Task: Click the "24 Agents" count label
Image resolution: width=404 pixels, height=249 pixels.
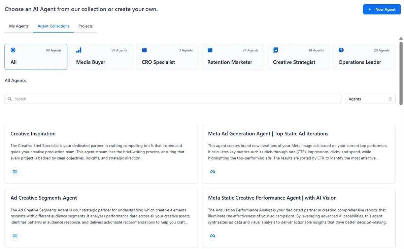Action: [250, 50]
